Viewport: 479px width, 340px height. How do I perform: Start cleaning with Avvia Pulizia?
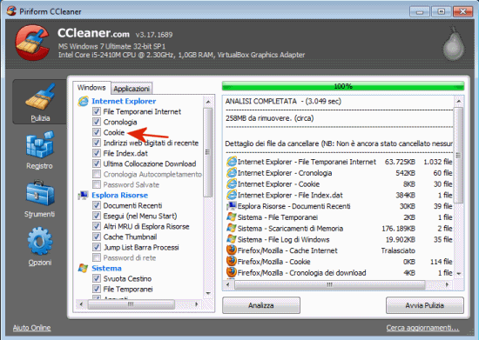click(x=425, y=305)
